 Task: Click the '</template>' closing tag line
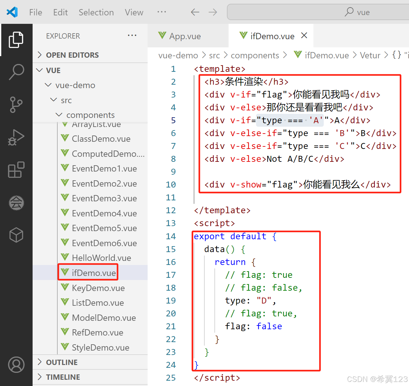pyautogui.click(x=222, y=210)
